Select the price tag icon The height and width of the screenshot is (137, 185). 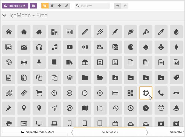176,78
